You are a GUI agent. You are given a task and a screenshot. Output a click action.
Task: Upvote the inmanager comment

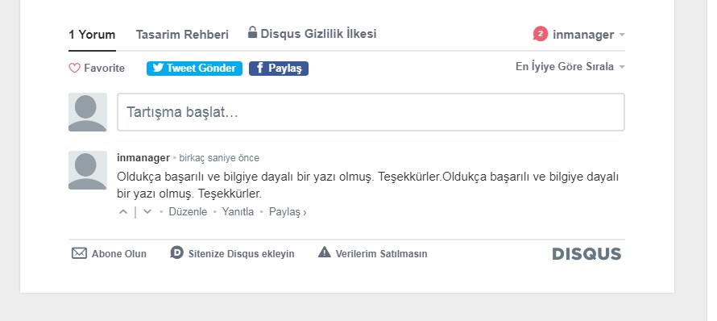123,212
